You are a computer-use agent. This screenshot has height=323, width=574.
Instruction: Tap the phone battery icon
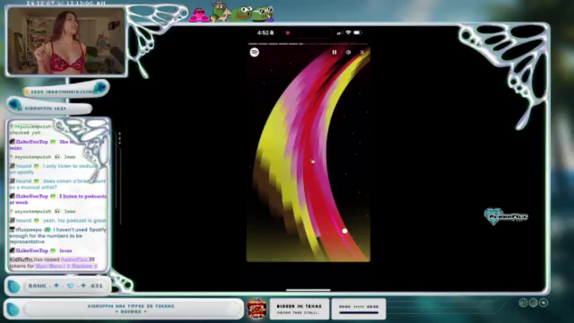pyautogui.click(x=358, y=33)
